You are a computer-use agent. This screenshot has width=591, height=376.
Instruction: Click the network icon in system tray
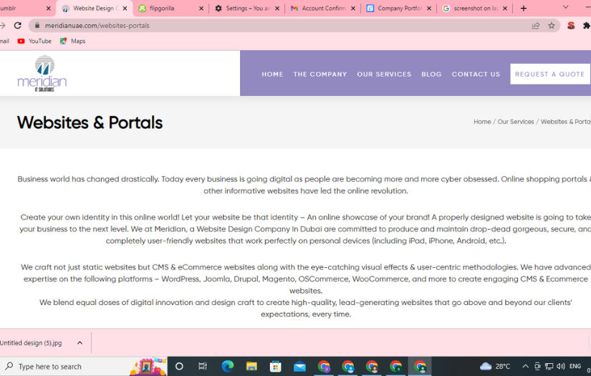pyautogui.click(x=549, y=366)
